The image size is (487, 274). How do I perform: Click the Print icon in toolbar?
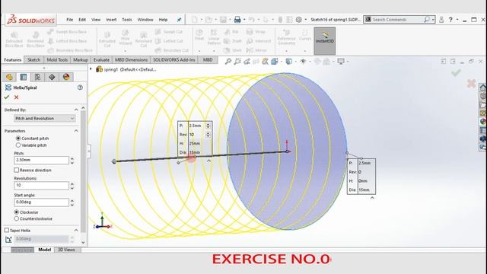pos(237,20)
